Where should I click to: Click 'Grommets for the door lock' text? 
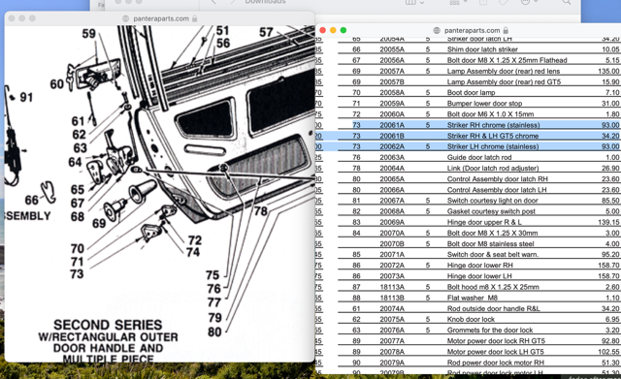click(489, 331)
